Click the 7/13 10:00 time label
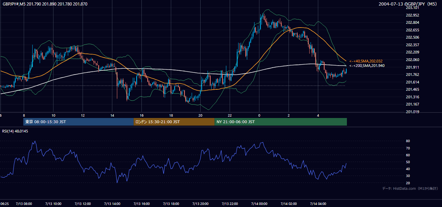This screenshot has width=442, height=207. 53,204
